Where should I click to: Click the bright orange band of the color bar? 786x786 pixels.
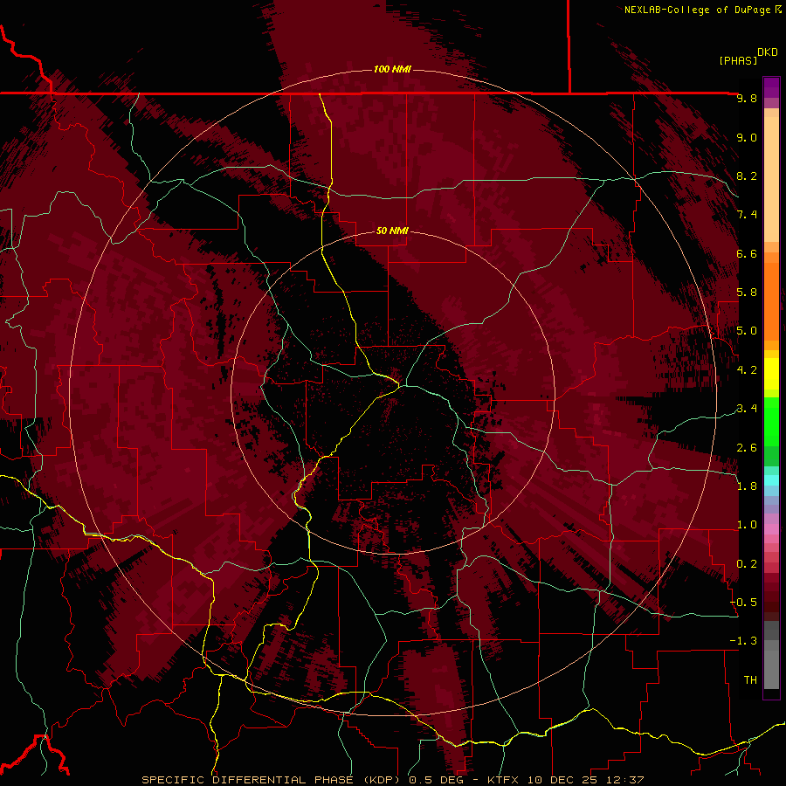[x=771, y=302]
